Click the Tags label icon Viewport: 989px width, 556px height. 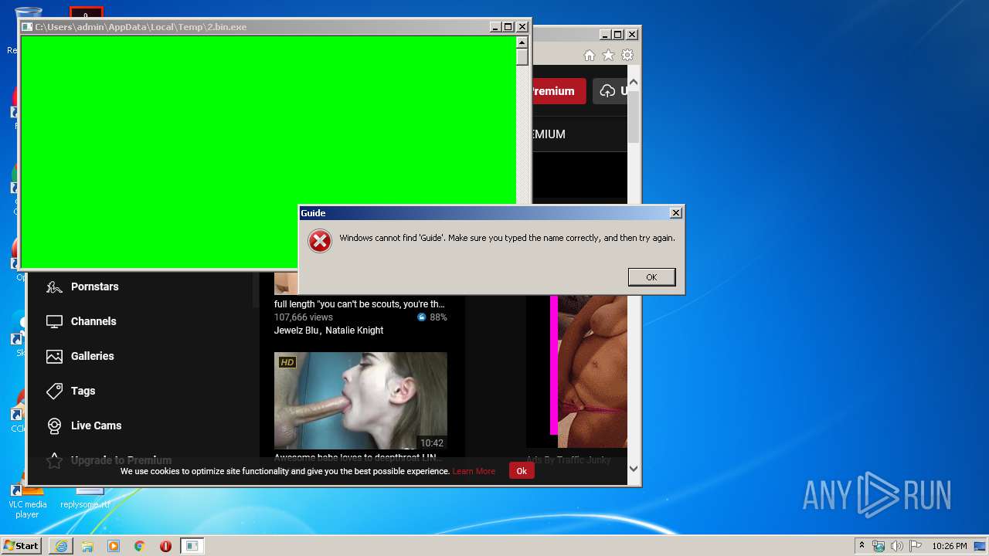[x=54, y=391]
